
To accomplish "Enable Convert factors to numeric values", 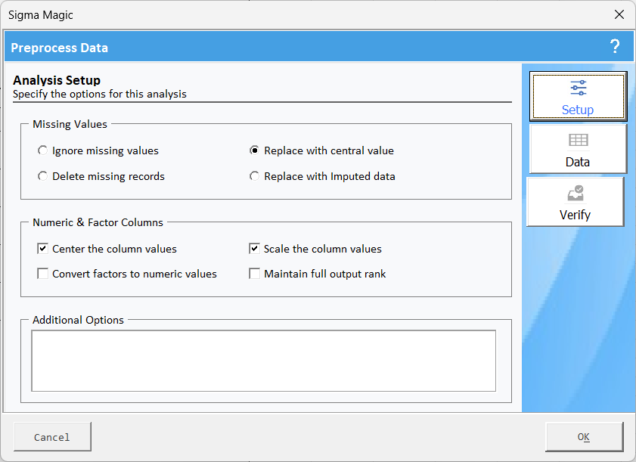I will [x=43, y=274].
